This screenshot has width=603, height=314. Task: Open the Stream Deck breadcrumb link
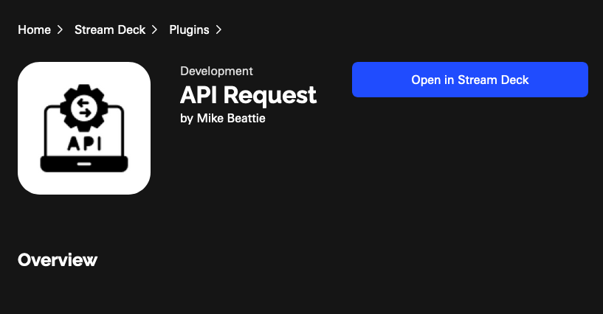point(110,30)
